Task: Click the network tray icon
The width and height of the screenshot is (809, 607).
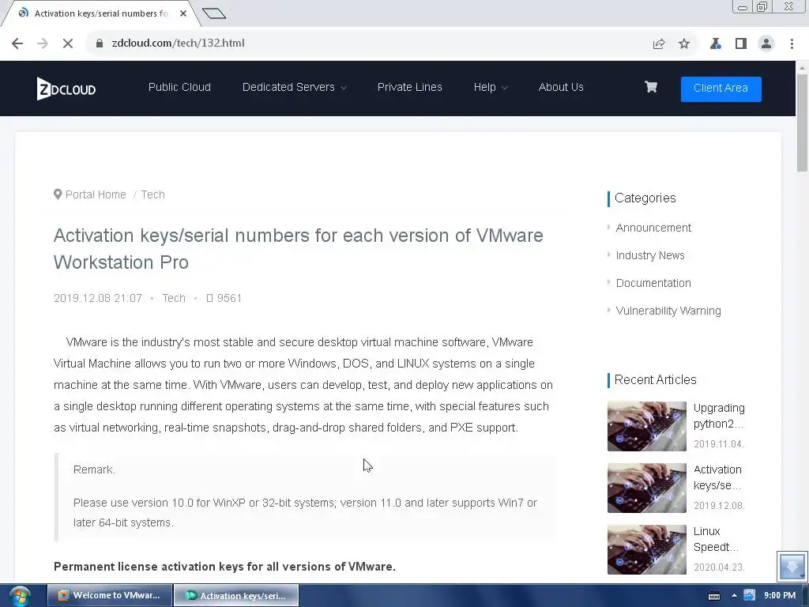Action: coord(749,596)
